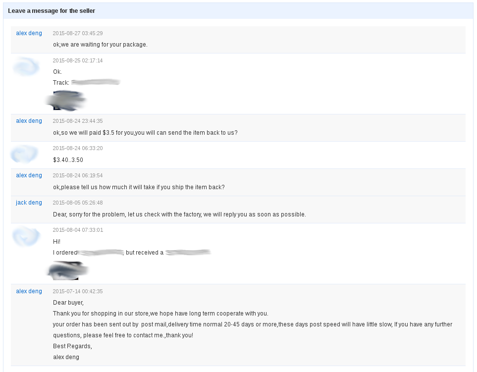The image size is (477, 372).
Task: Click the '$3.40..3.50' message text
Action: (68, 160)
